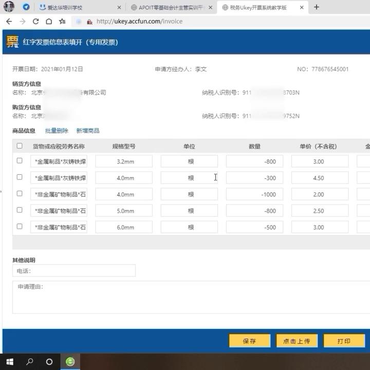This screenshot has height=370, width=370.
Task: Click 新增商品 link
Action: pyautogui.click(x=88, y=131)
